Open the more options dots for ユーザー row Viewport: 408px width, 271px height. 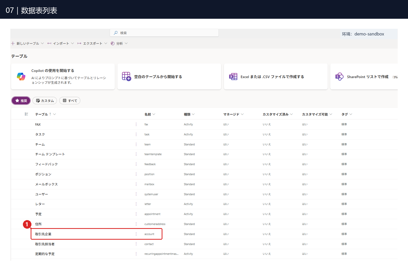(136, 194)
